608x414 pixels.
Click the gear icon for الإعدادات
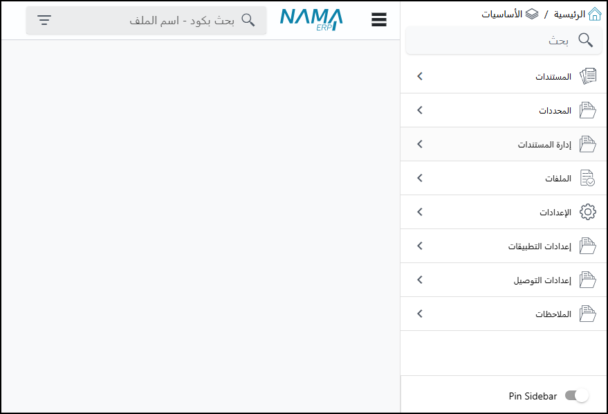(587, 212)
